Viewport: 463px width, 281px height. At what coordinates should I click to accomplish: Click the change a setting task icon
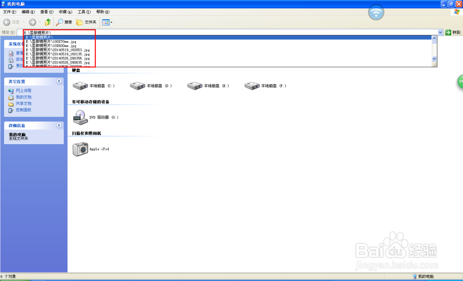click(x=11, y=66)
